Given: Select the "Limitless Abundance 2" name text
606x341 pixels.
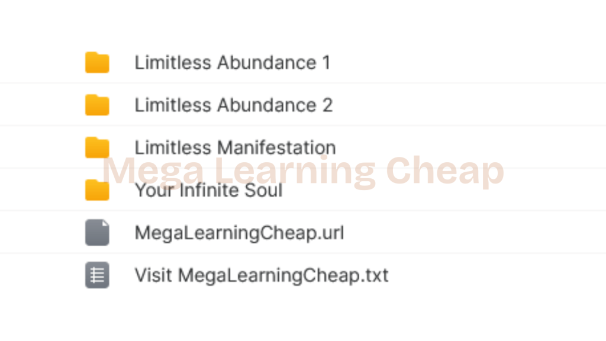Looking at the screenshot, I should click(233, 105).
